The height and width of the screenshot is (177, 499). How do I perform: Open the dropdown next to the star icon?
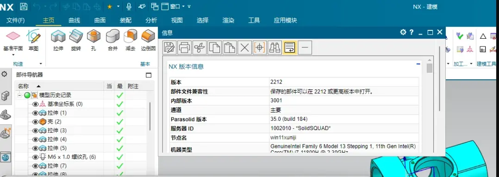coord(119,6)
